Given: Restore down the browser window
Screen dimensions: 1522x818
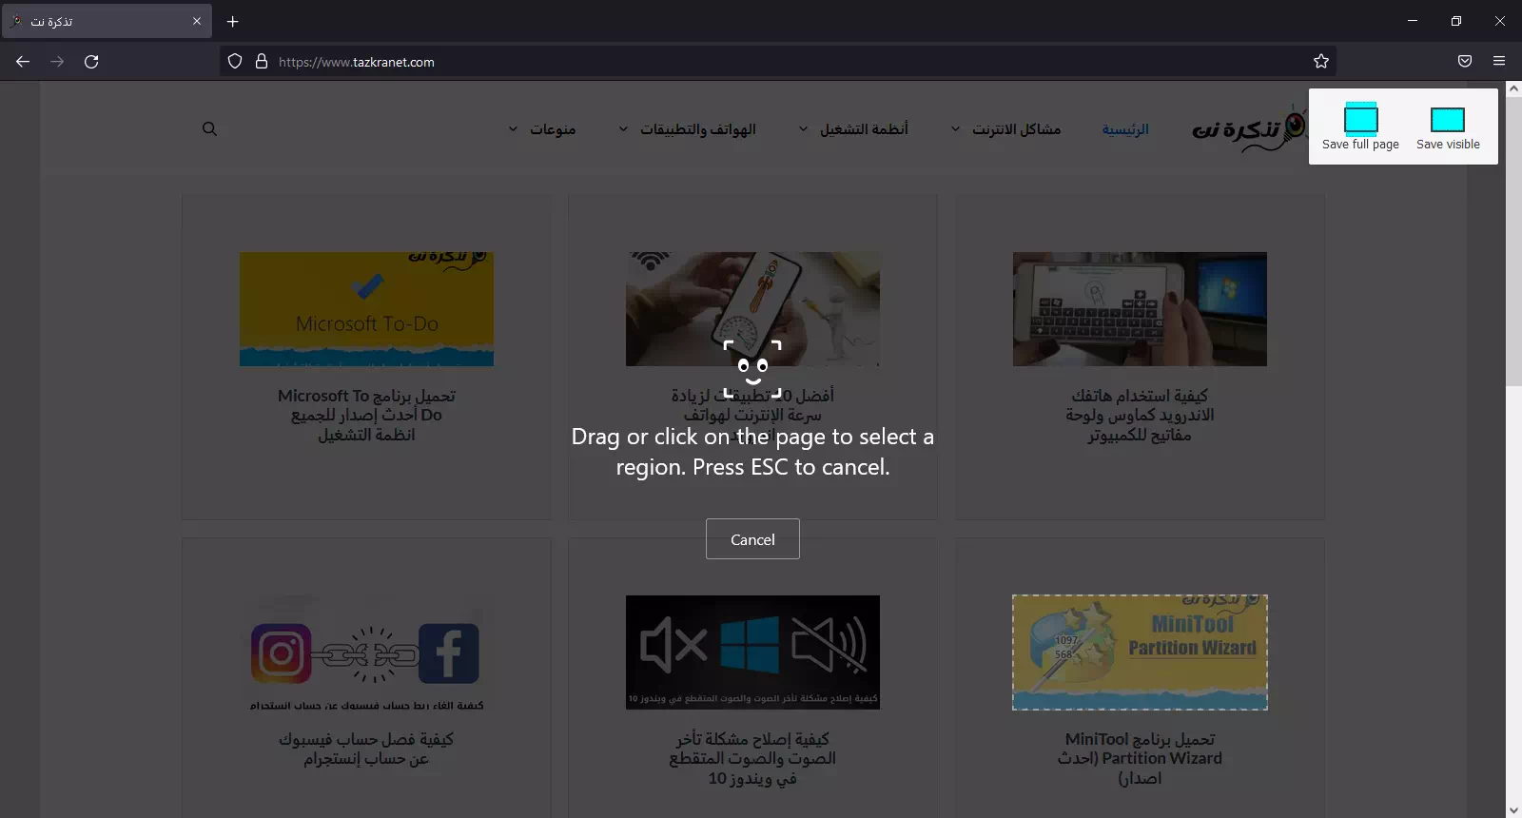Looking at the screenshot, I should 1456,21.
